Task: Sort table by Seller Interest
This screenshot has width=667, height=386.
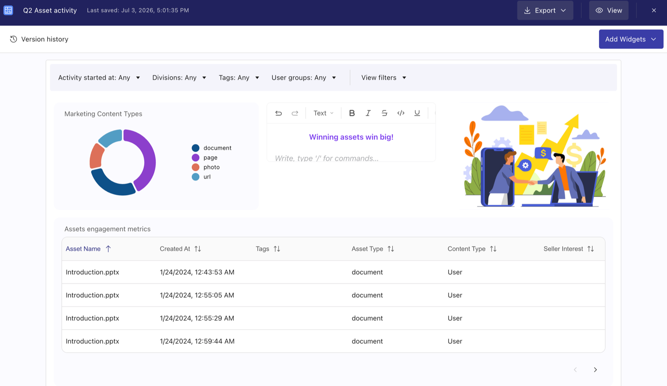Action: [591, 249]
